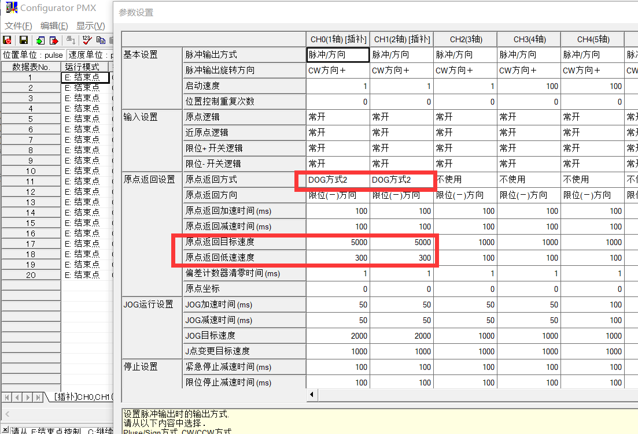
Task: Select data table row header number 10
Action: pyautogui.click(x=31, y=171)
